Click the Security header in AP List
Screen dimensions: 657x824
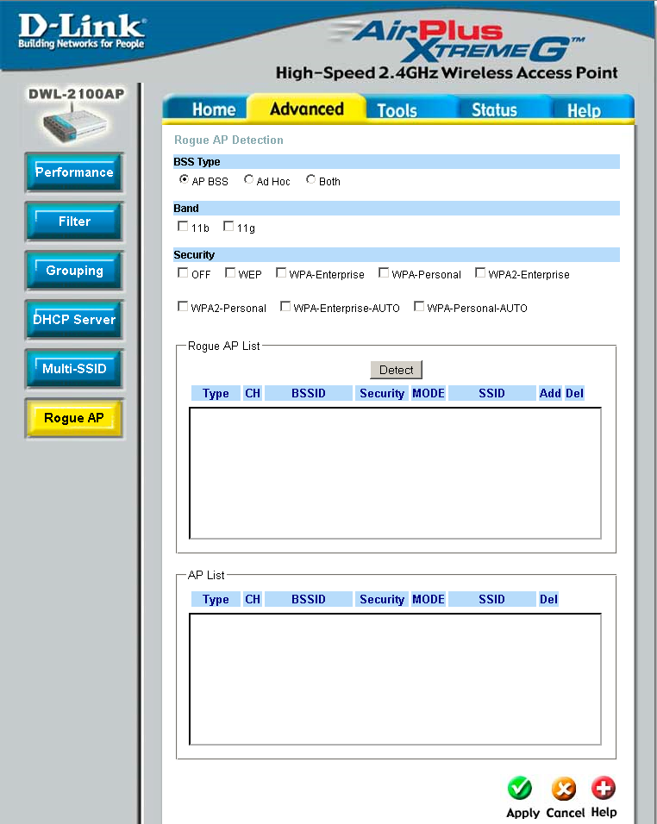coord(382,599)
